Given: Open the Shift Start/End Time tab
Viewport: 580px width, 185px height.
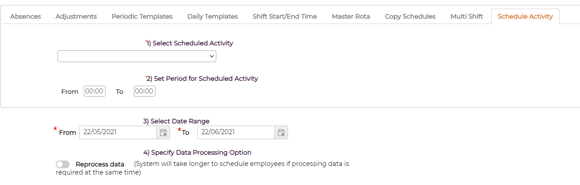Looking at the screenshot, I should pyautogui.click(x=285, y=16).
